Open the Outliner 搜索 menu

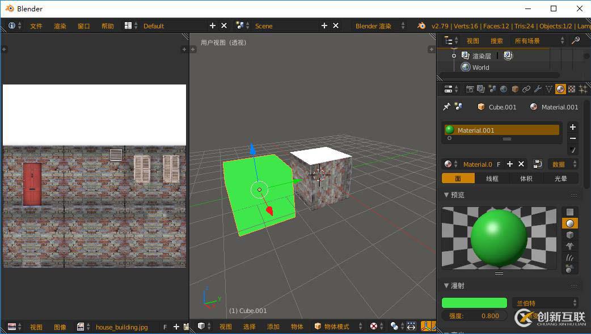(496, 41)
